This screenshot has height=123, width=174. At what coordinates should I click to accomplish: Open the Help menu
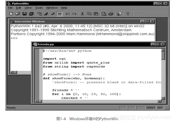coord(64,8)
